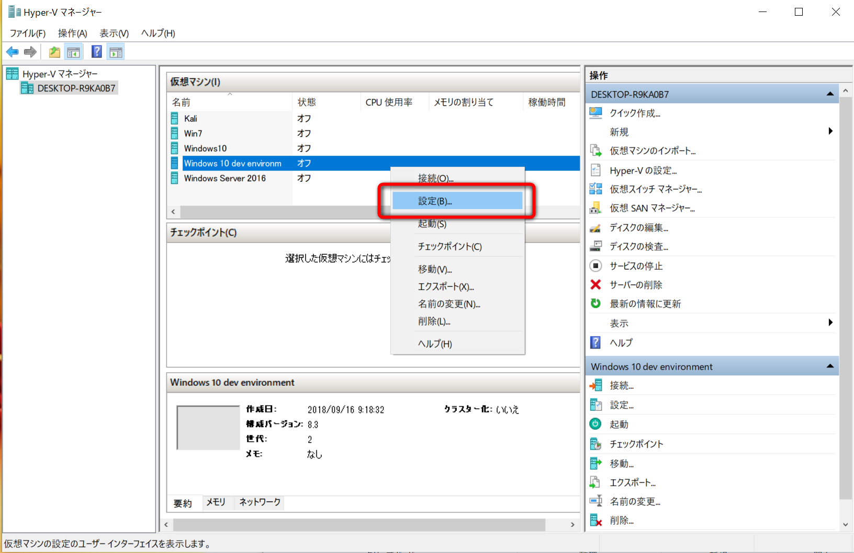
Task: Stop the service via サービスの停止
Action: click(636, 266)
